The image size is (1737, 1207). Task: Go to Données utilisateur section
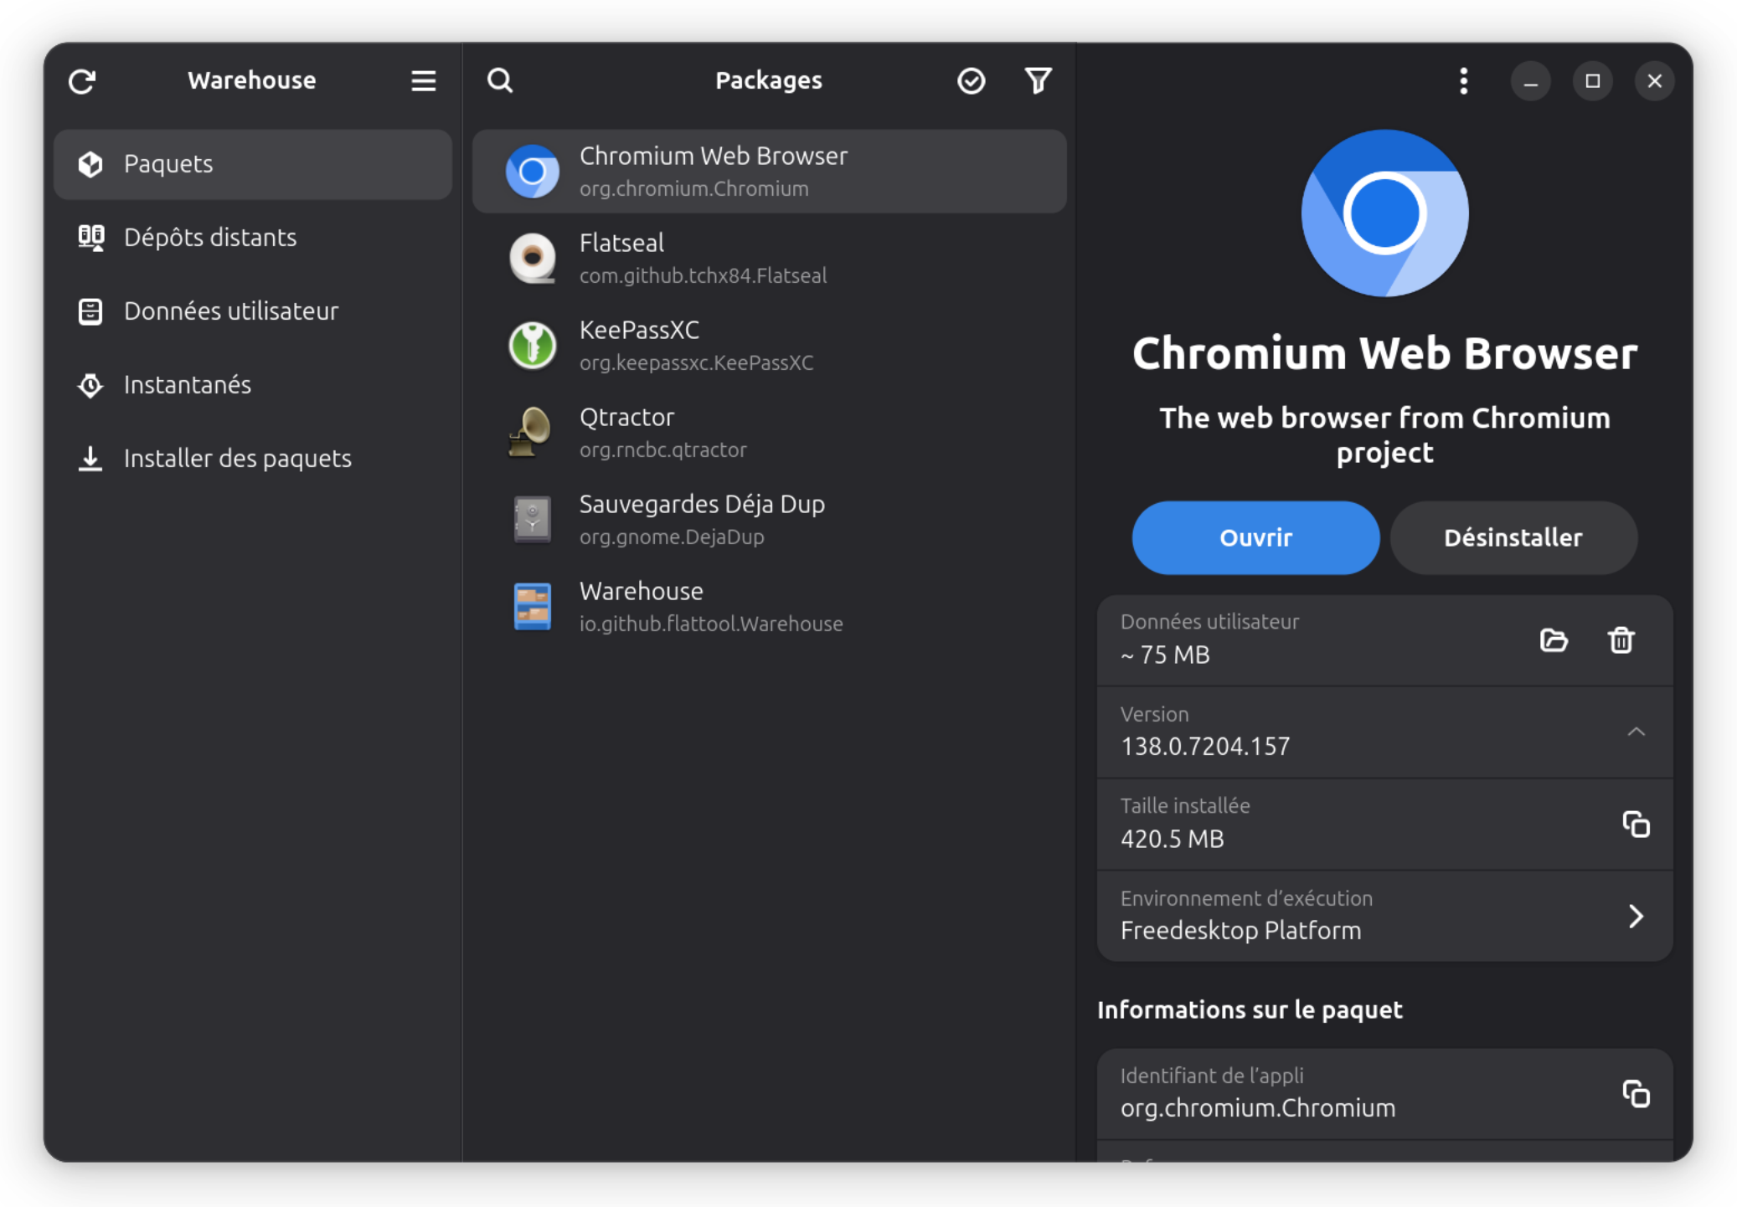[x=230, y=311]
